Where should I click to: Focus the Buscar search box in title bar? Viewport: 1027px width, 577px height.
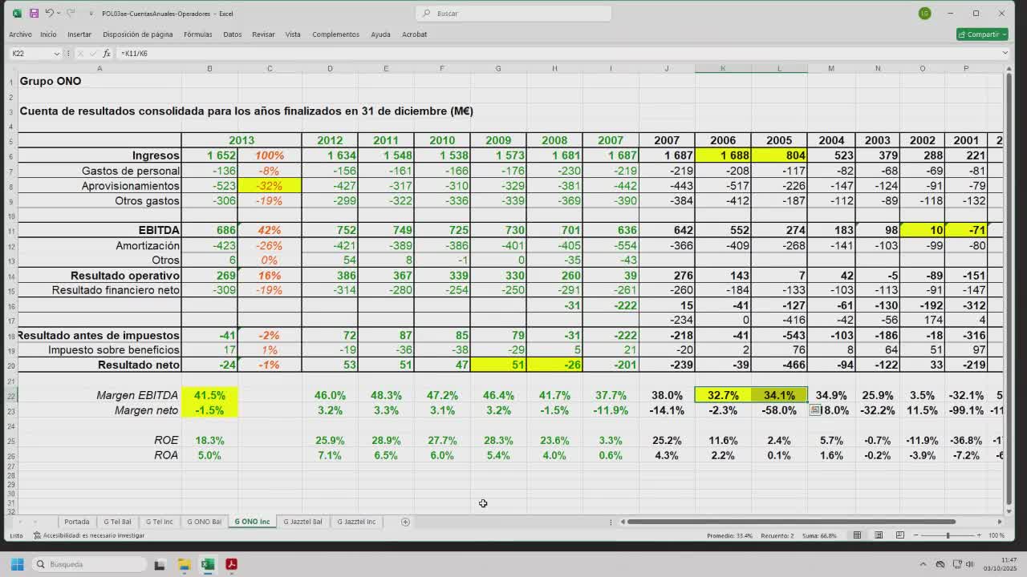(x=513, y=14)
